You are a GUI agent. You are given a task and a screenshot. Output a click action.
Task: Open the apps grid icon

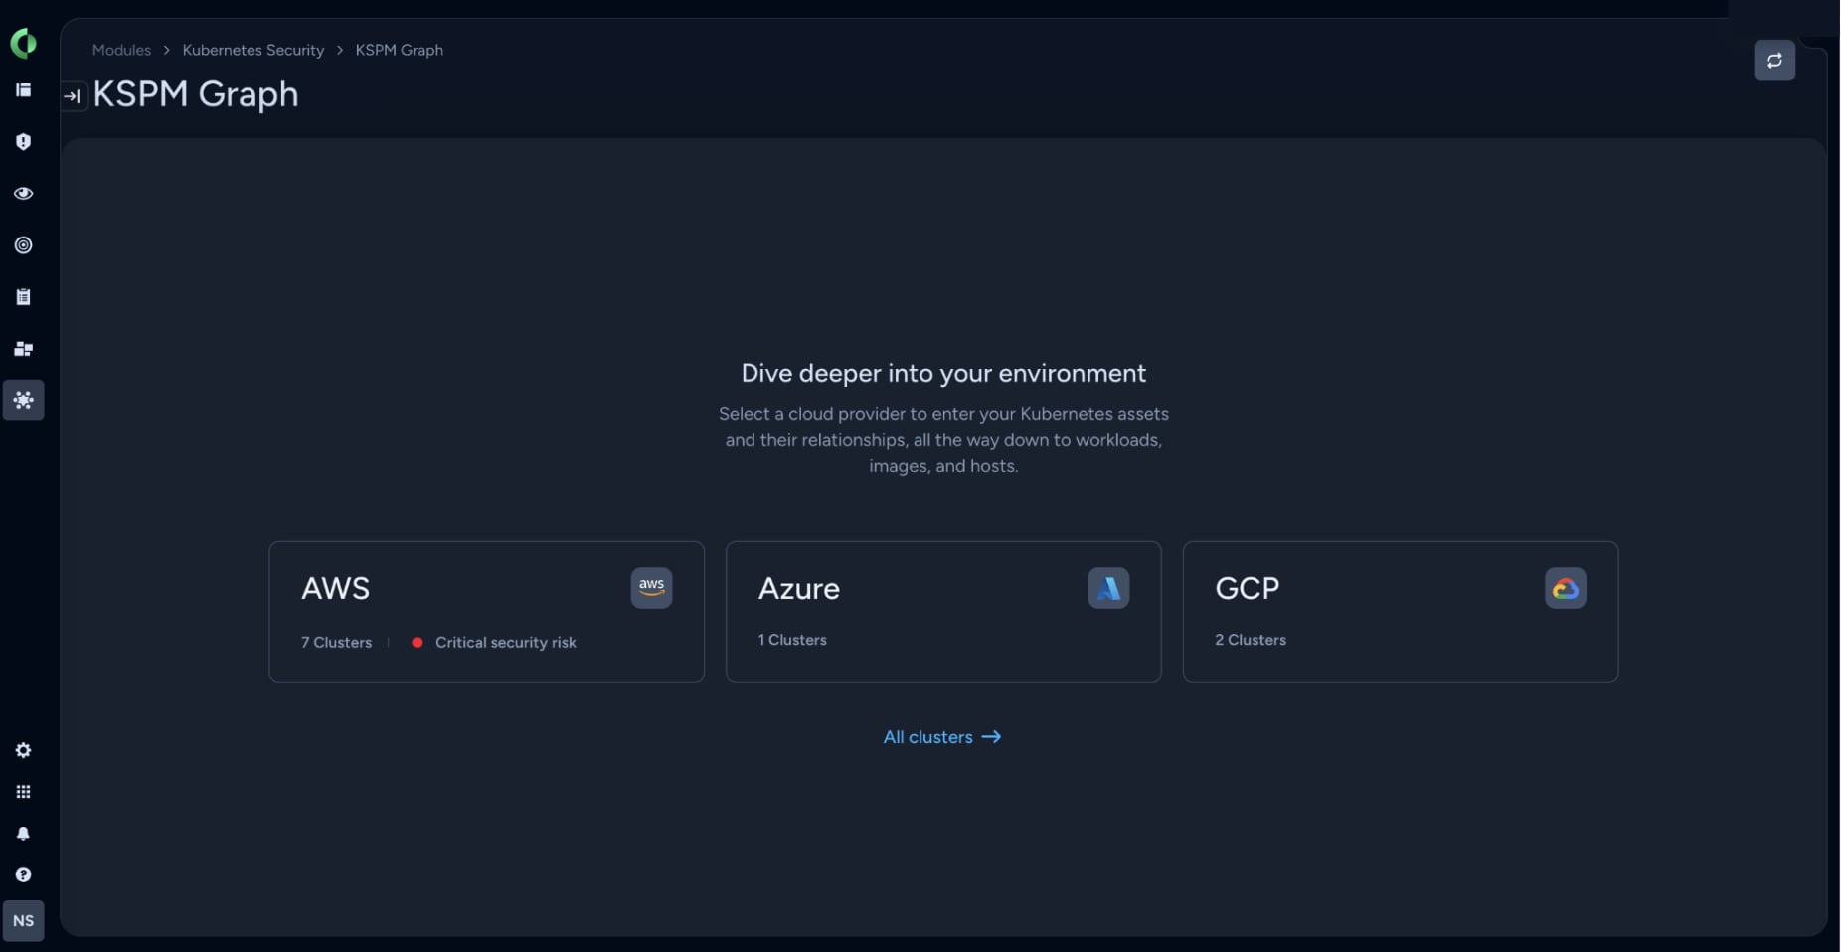tap(23, 792)
